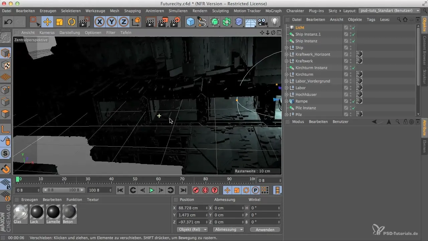Viewport: 428px width, 241px height.
Task: Toggle parameter P keyframe recording
Action: (x=255, y=190)
